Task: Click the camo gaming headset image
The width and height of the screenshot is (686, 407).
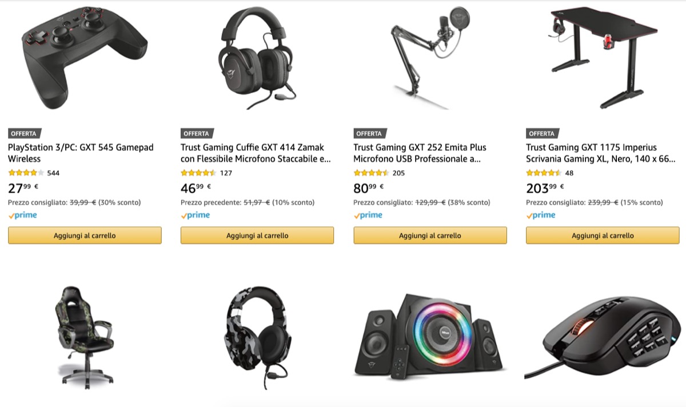Action: click(x=257, y=337)
